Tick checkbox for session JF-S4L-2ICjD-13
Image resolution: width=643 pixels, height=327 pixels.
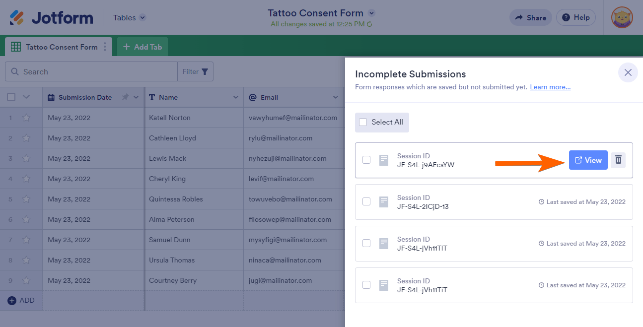coord(366,201)
